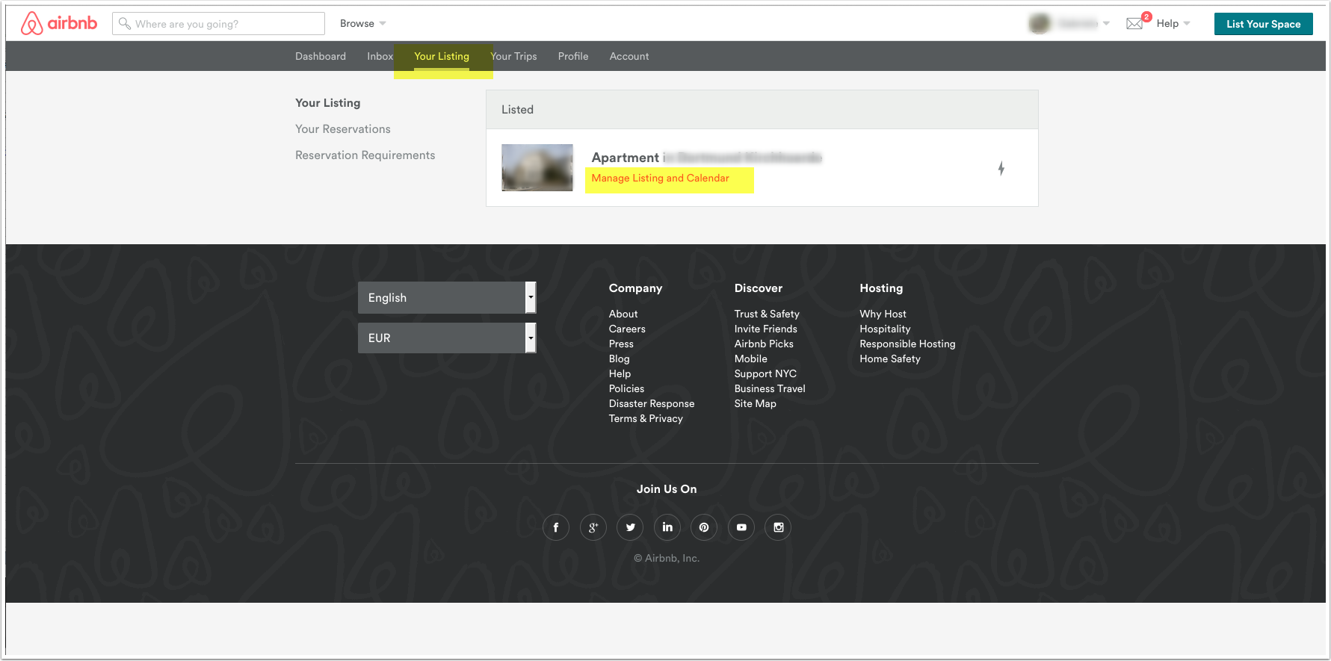Click the search destination input field
1331x661 pixels.
[218, 24]
